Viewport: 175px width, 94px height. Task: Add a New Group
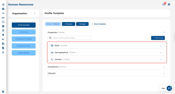coord(158,38)
